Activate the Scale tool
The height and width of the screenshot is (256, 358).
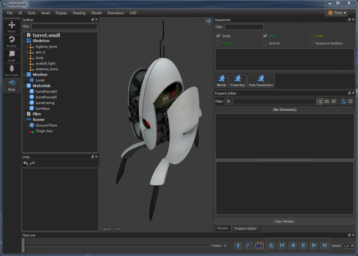pos(11,56)
